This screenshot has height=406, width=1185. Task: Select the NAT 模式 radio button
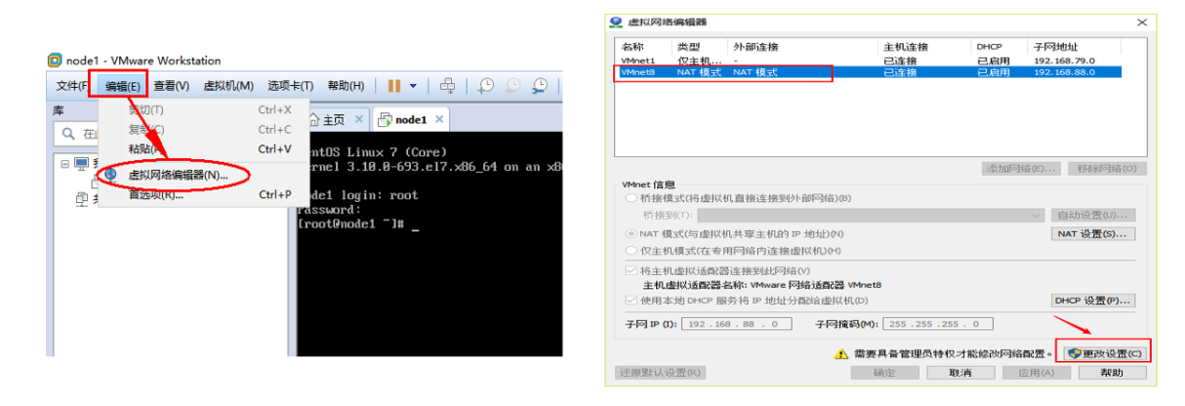point(632,234)
